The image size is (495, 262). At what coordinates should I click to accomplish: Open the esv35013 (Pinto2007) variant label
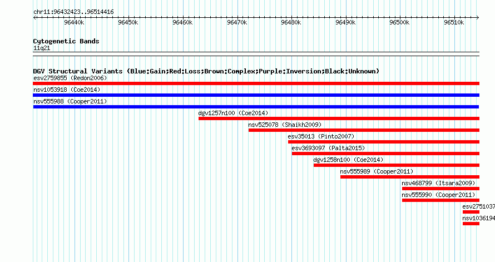321,136
